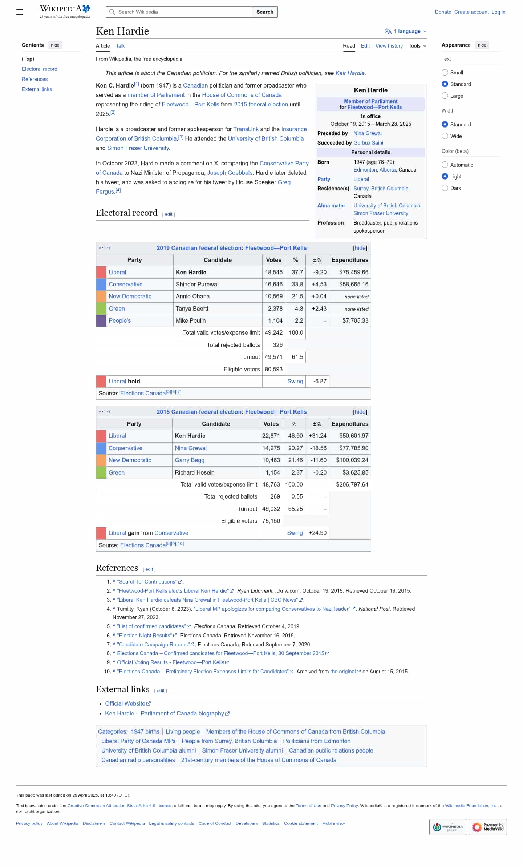523x867 pixels.
Task: Switch to the Article tab
Action: [x=103, y=46]
